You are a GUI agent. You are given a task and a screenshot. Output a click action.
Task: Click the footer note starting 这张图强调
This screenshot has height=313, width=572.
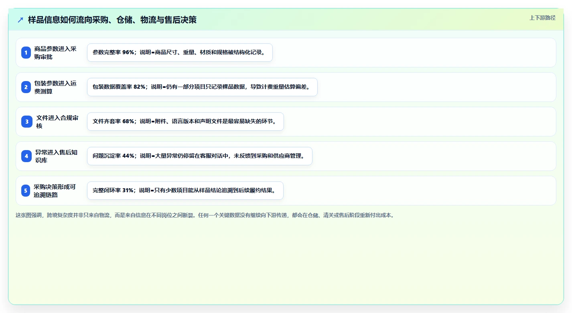pos(205,215)
